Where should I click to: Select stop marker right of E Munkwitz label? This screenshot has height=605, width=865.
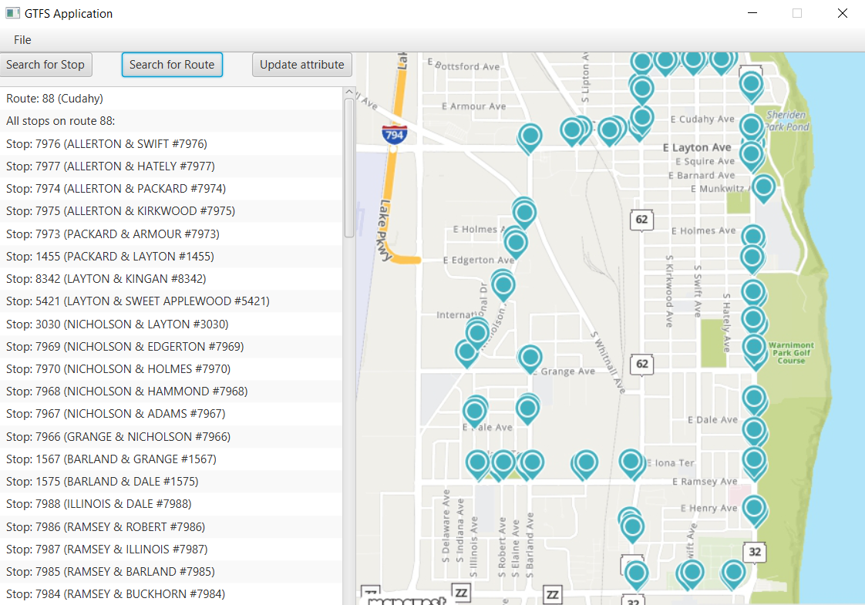(763, 187)
